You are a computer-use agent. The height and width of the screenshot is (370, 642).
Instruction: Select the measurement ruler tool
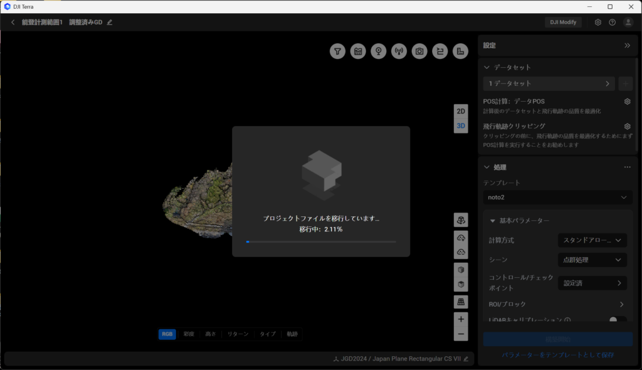(x=460, y=51)
